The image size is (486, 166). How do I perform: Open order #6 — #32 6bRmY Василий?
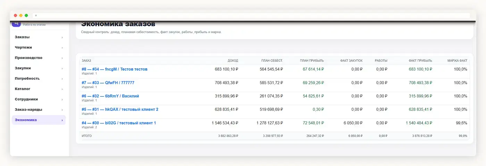click(110, 96)
